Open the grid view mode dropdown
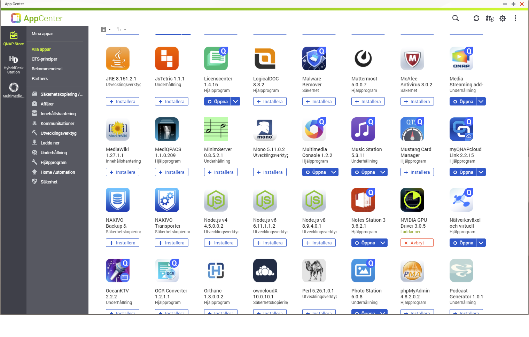529x337 pixels. click(106, 29)
